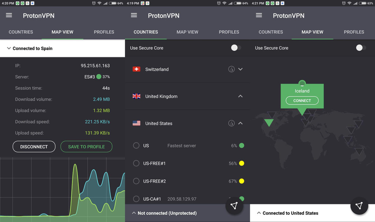Tap Switzerland P2P server icon
The width and height of the screenshot is (375, 222).
[231, 69]
